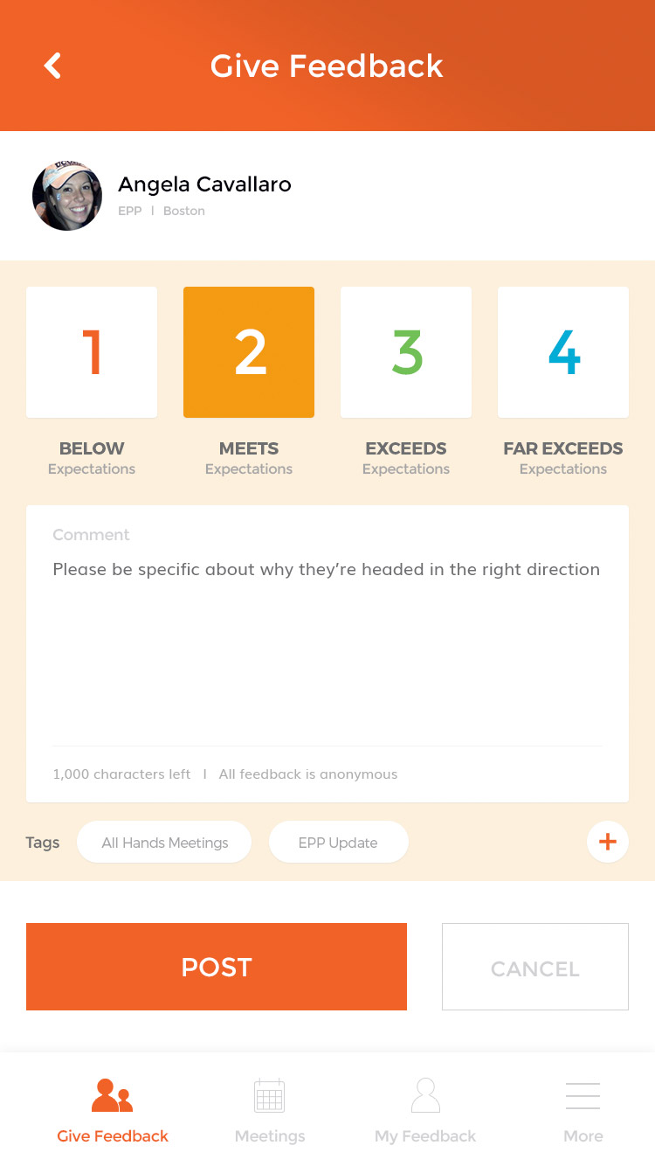Click the plus icon to add tag
This screenshot has height=1166, width=655.
[x=607, y=842]
